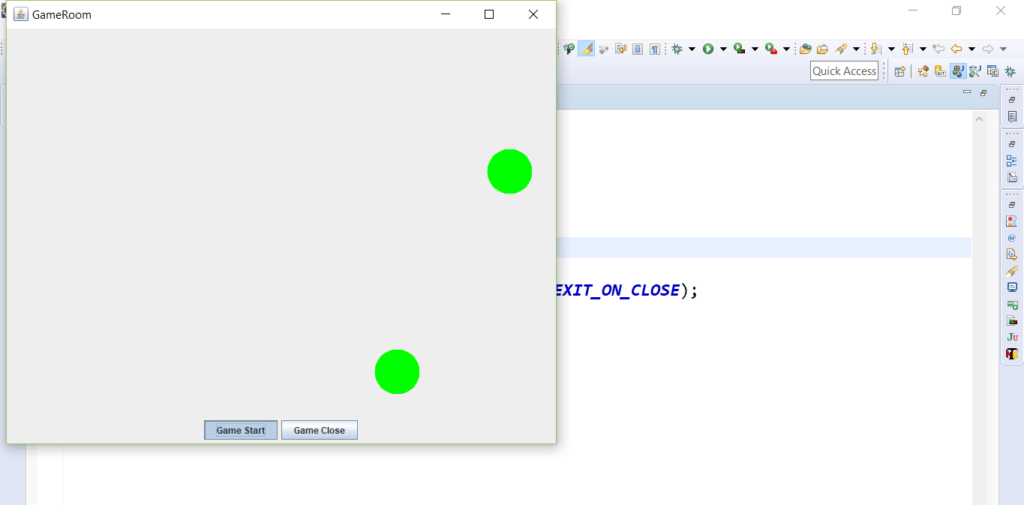Image resolution: width=1024 pixels, height=505 pixels.
Task: Enable the Java perspective toggle
Action: coord(958,70)
